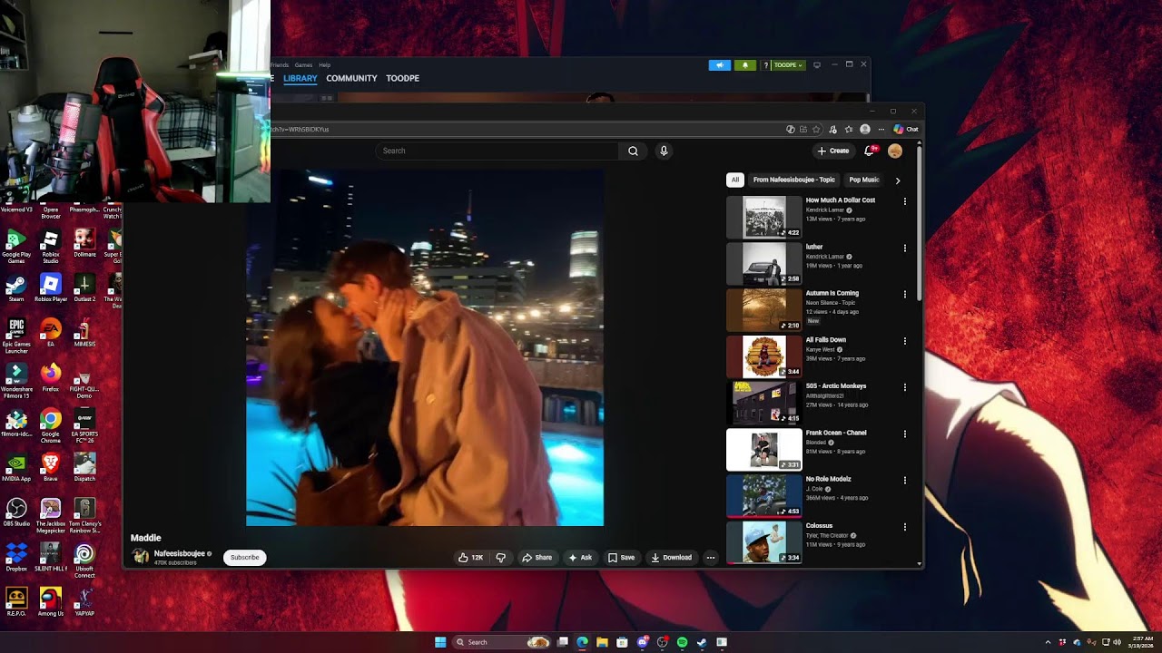Image resolution: width=1162 pixels, height=653 pixels.
Task: Open Firefox desktop shortcut
Action: tap(51, 377)
